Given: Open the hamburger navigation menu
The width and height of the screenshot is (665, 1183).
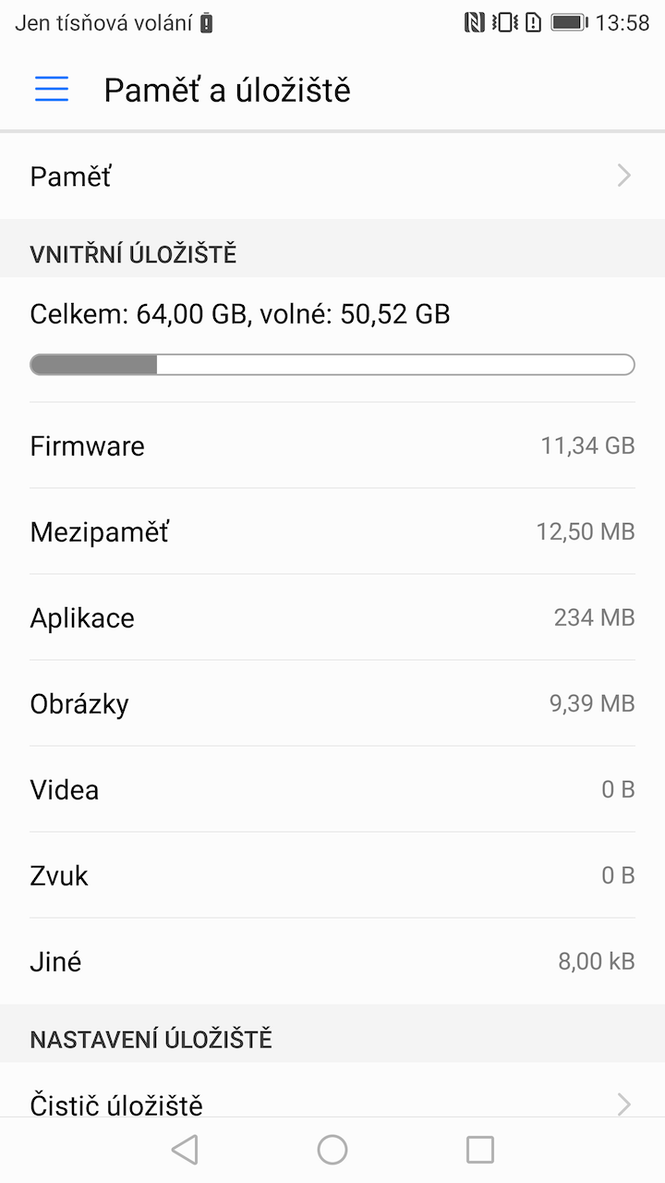Looking at the screenshot, I should click(x=52, y=89).
